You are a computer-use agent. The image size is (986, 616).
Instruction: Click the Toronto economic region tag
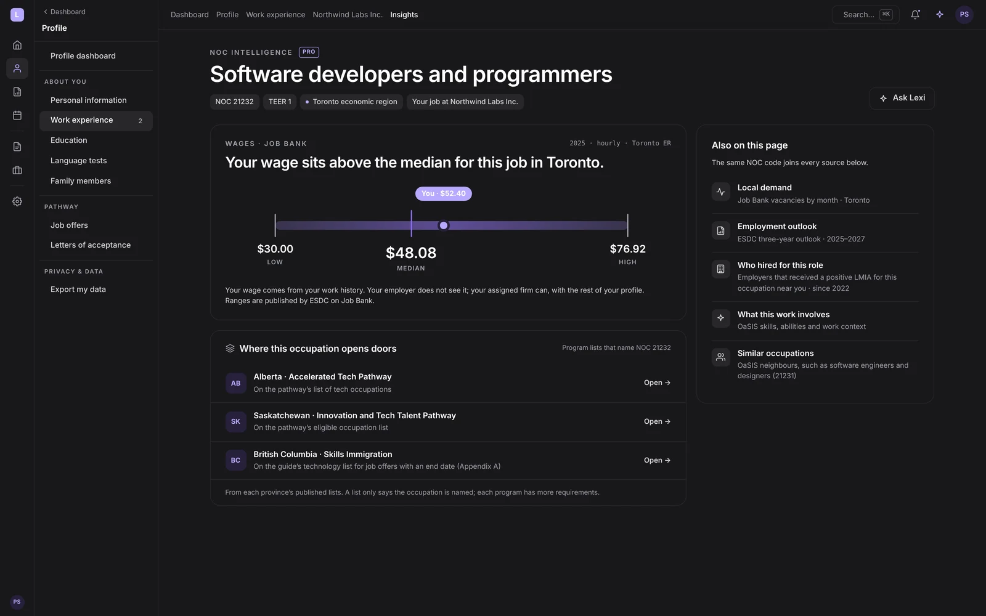(351, 102)
